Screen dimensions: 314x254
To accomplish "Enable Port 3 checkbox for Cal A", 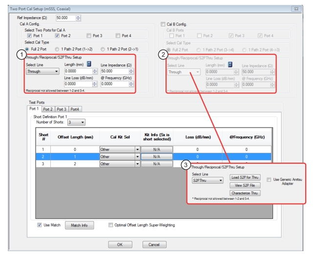I will click(x=89, y=36).
